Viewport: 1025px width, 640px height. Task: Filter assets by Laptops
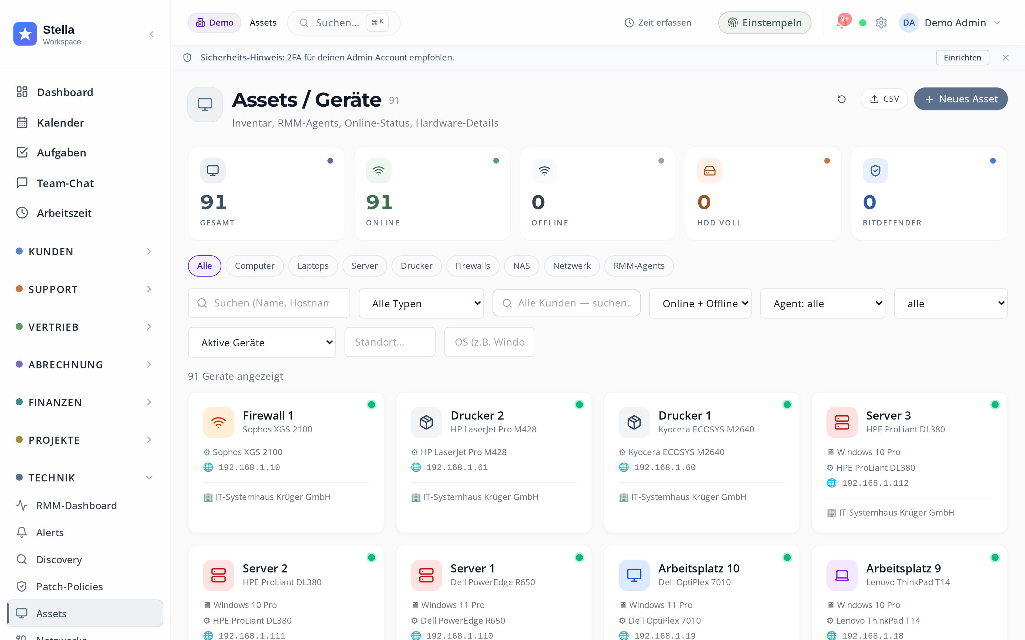(x=313, y=266)
